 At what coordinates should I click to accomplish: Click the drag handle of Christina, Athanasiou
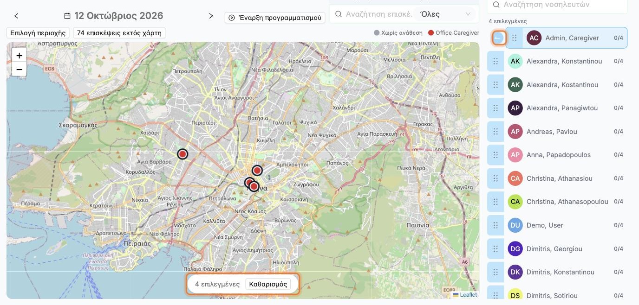click(x=496, y=178)
